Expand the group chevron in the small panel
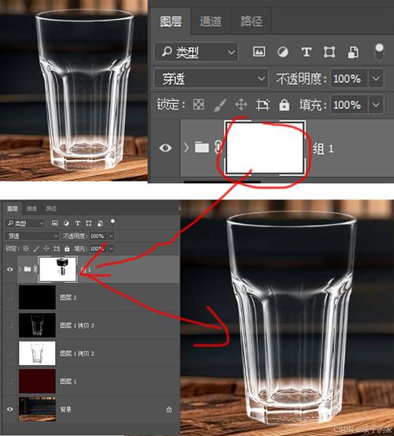The width and height of the screenshot is (394, 436). pos(20,269)
